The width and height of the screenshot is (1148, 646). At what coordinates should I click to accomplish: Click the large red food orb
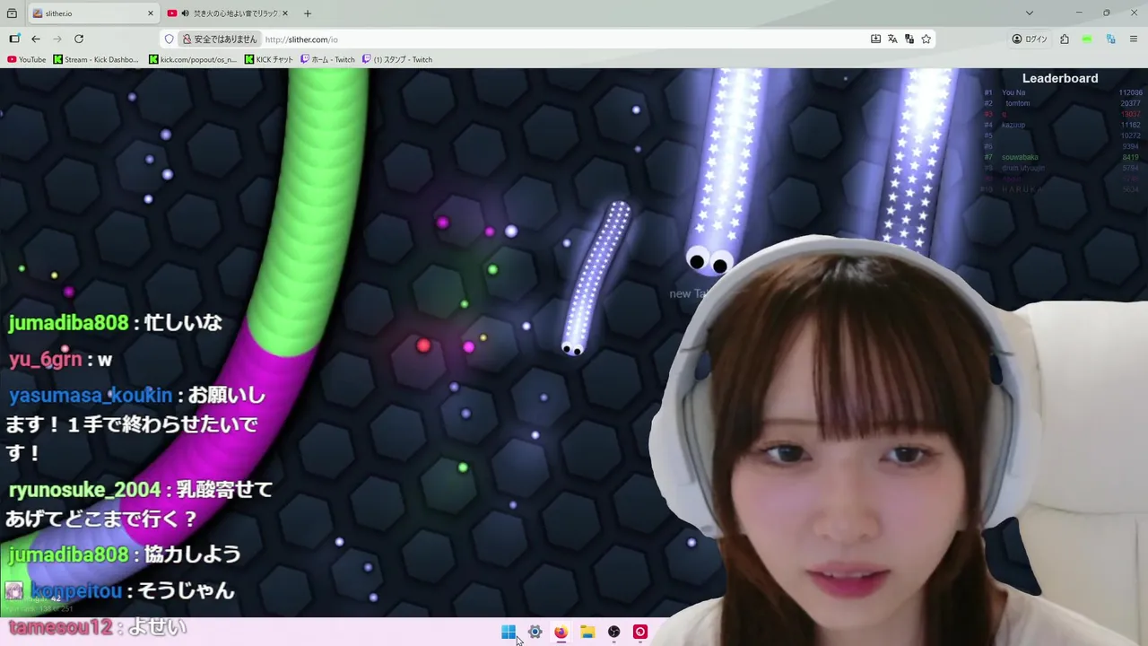423,345
